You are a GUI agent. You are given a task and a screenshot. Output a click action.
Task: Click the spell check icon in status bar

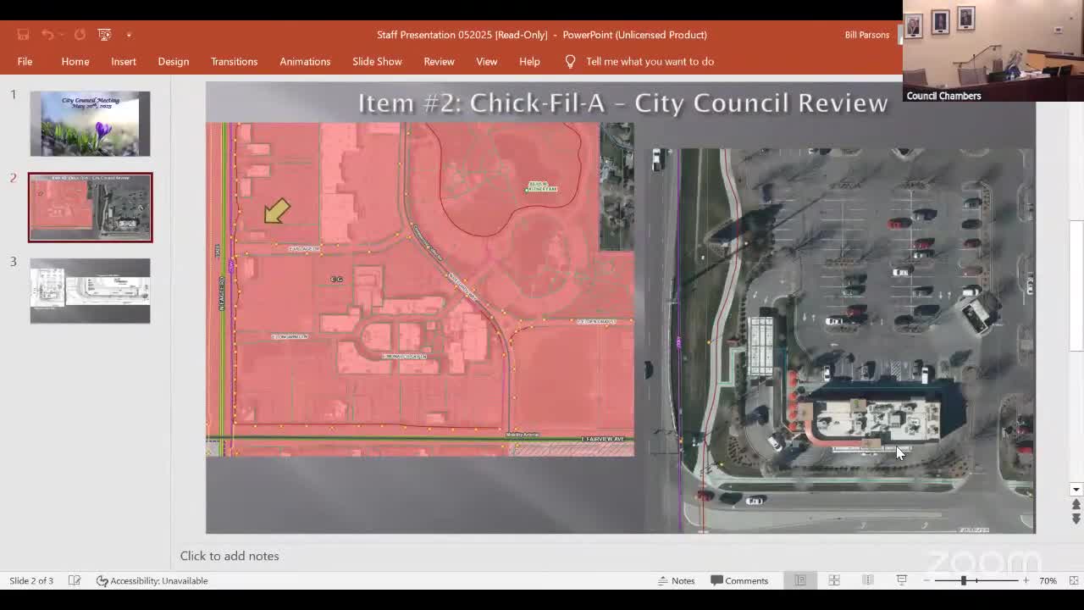75,580
